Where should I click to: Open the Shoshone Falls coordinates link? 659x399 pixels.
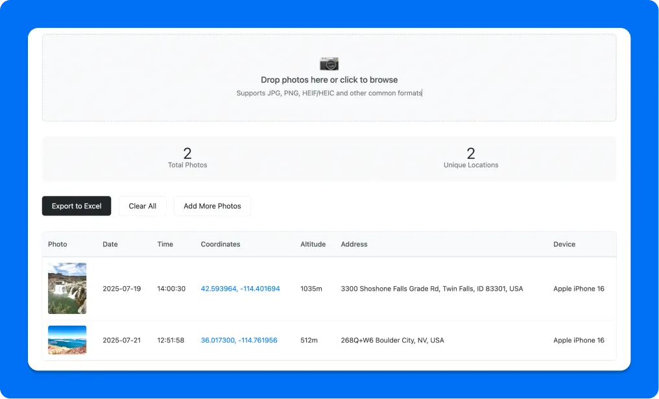click(241, 289)
